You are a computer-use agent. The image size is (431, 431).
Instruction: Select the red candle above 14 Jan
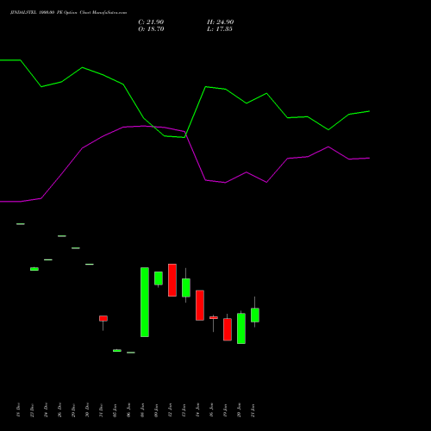tap(200, 305)
